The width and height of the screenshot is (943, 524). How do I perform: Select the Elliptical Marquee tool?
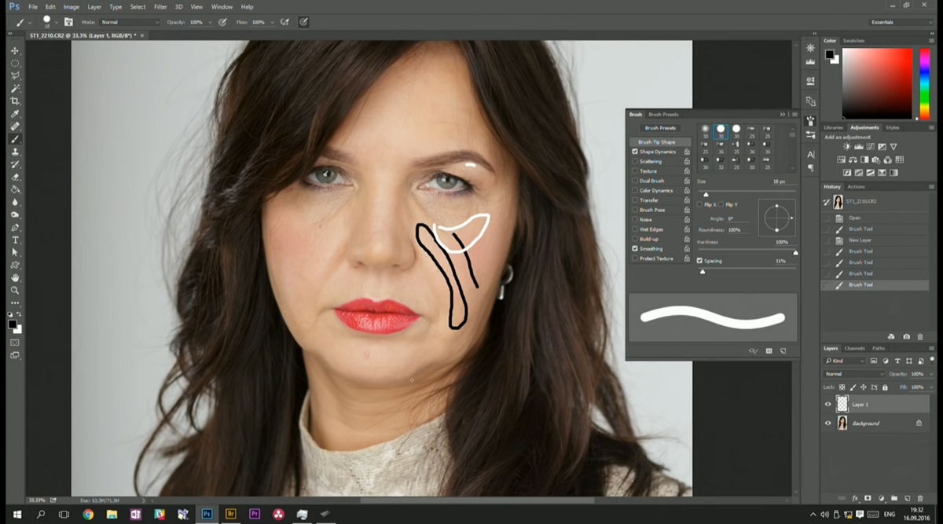point(15,63)
